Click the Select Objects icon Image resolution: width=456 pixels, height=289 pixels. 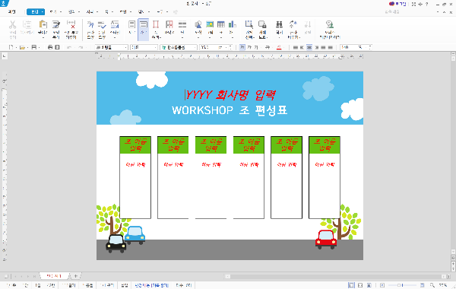point(249,25)
